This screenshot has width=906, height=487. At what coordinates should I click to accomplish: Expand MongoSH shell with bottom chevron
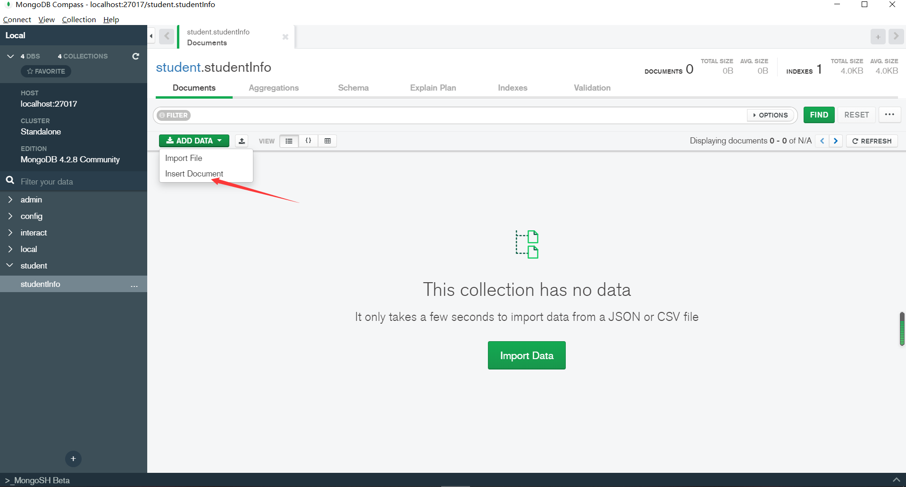[896, 480]
